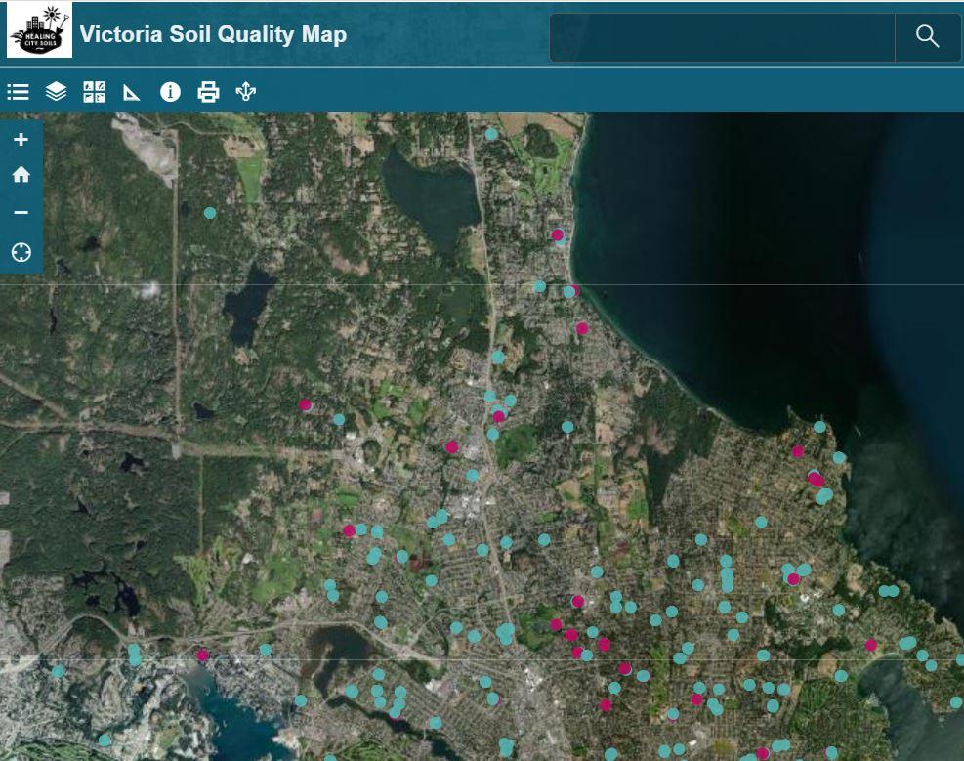Click inside the search input field
This screenshot has width=964, height=761.
coord(723,36)
